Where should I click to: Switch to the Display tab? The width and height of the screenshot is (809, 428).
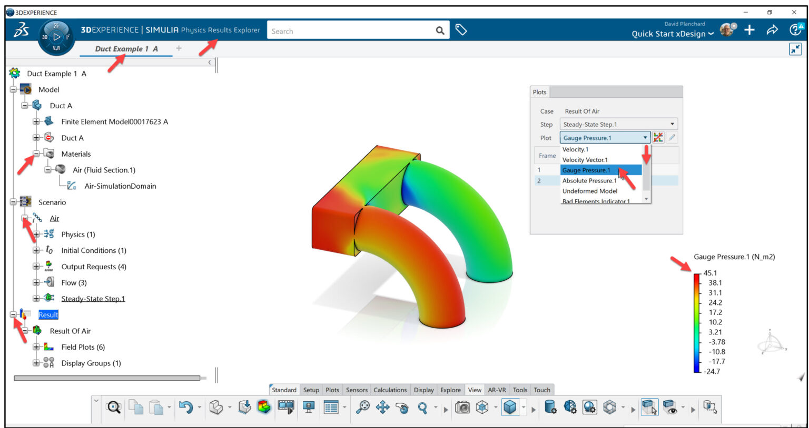424,390
